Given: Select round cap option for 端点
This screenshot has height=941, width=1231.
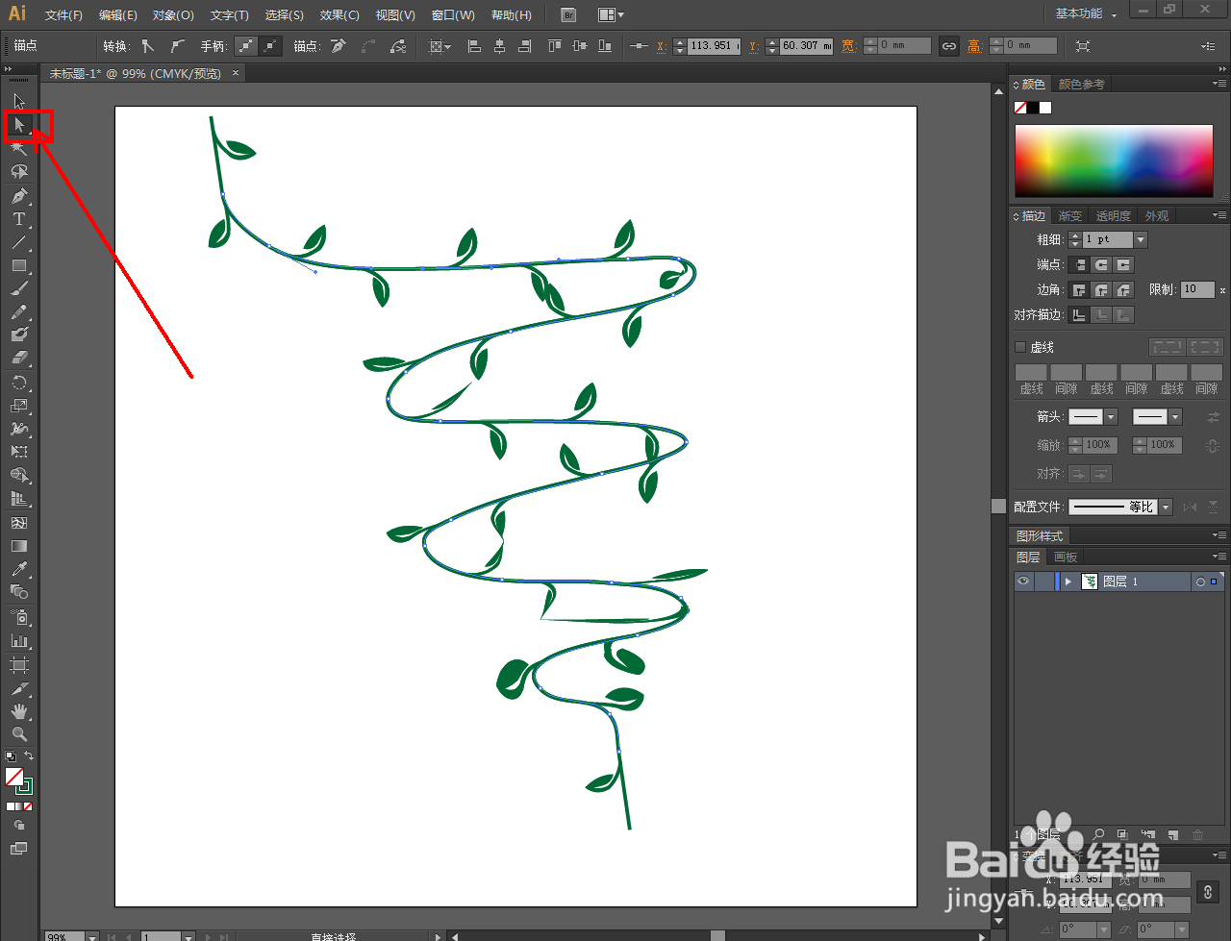Looking at the screenshot, I should [1101, 264].
